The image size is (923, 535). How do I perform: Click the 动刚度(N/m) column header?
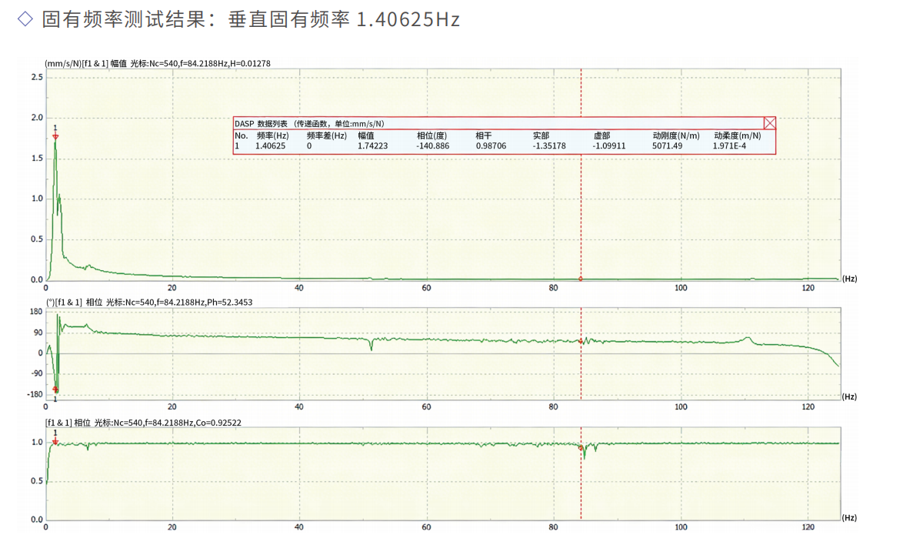point(675,135)
